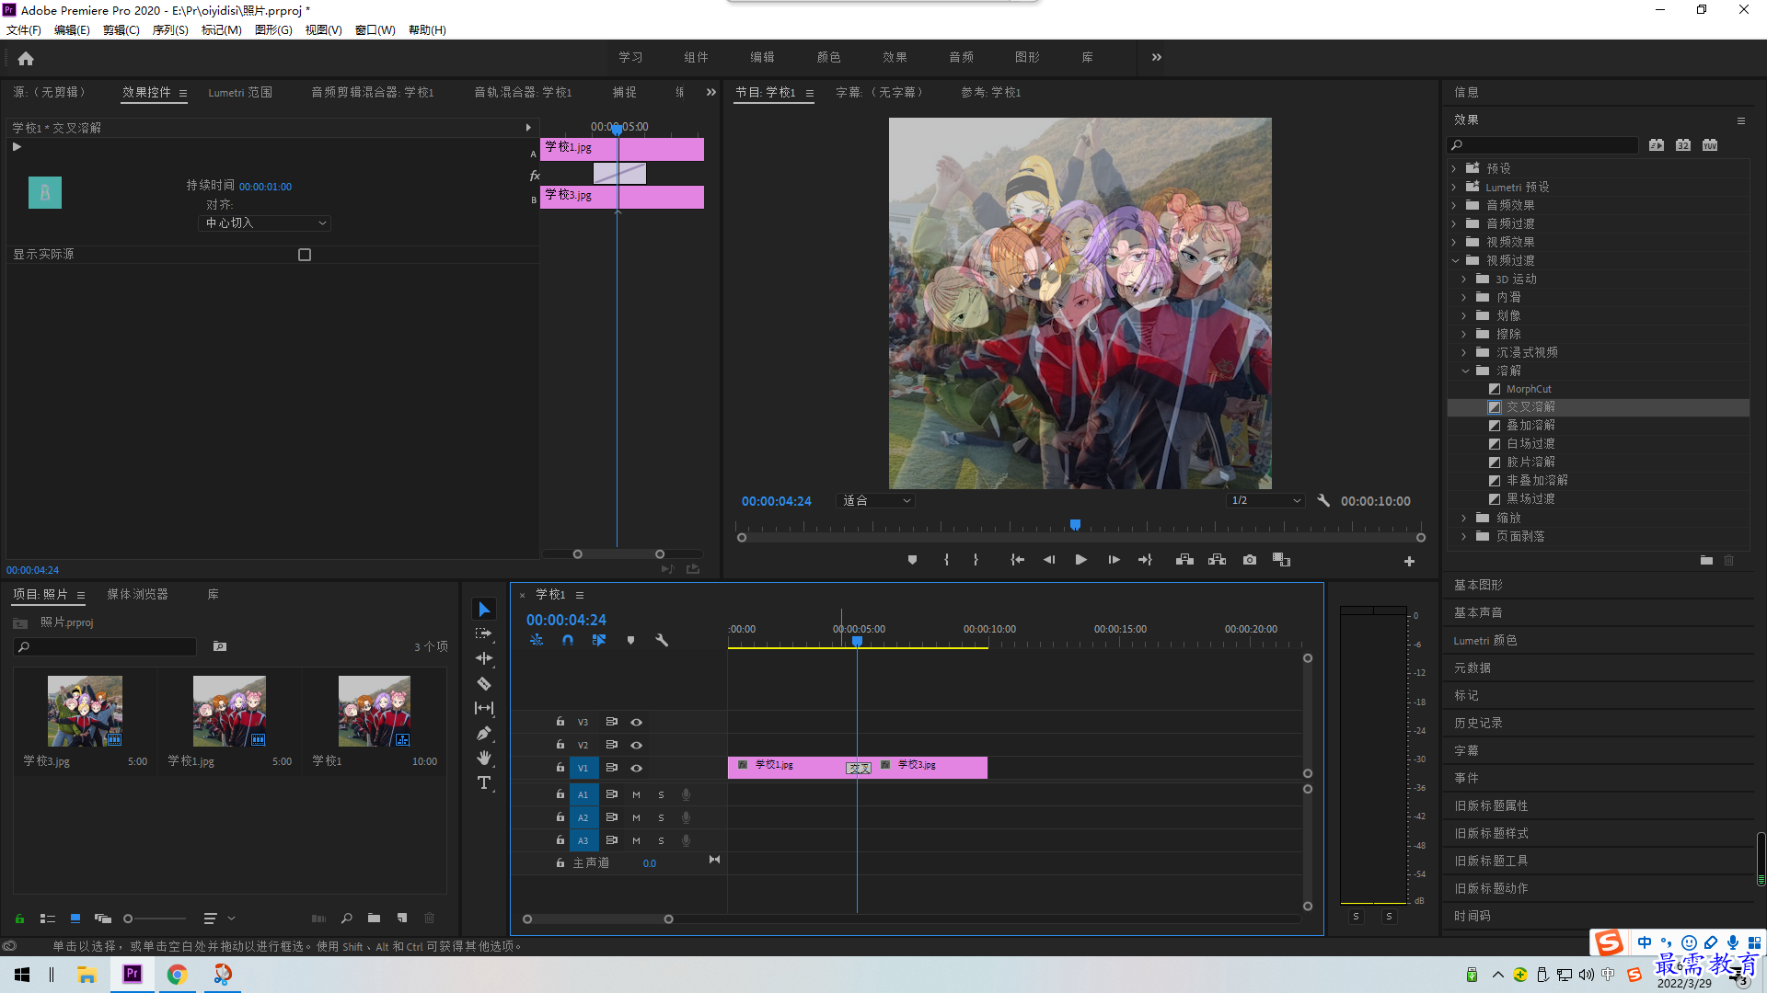Collapse the 溶解 folder

[1465, 371]
